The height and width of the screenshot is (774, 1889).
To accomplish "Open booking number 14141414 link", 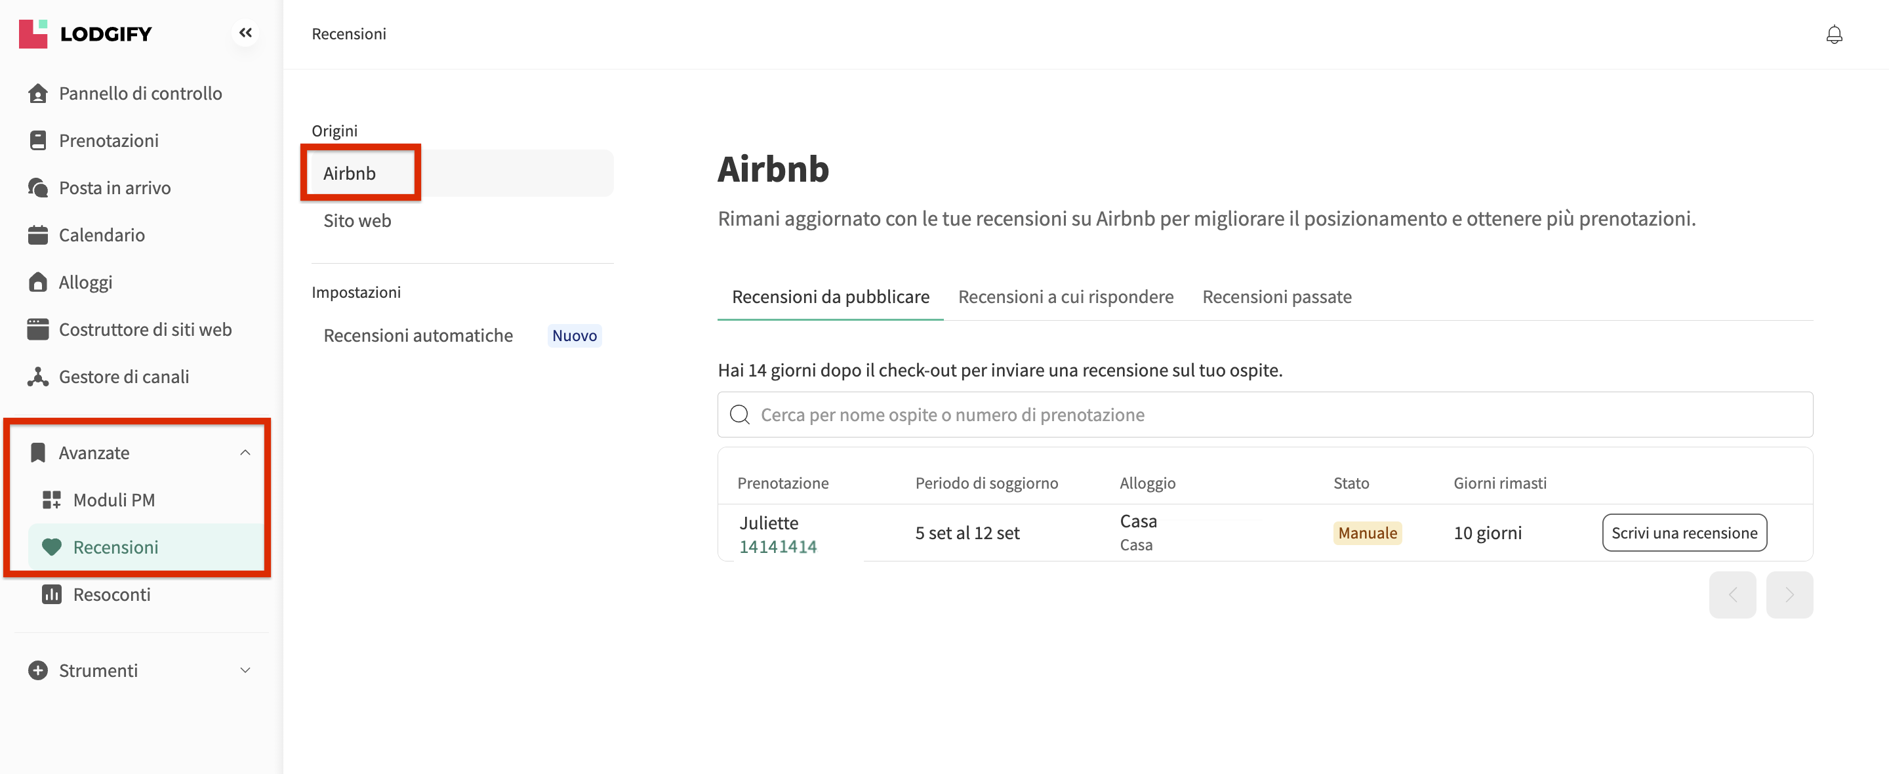I will [x=777, y=546].
